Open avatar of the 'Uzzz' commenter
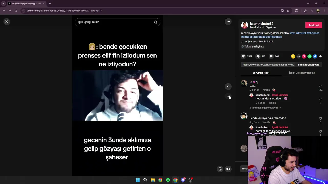The image size is (328, 184). coord(244,84)
